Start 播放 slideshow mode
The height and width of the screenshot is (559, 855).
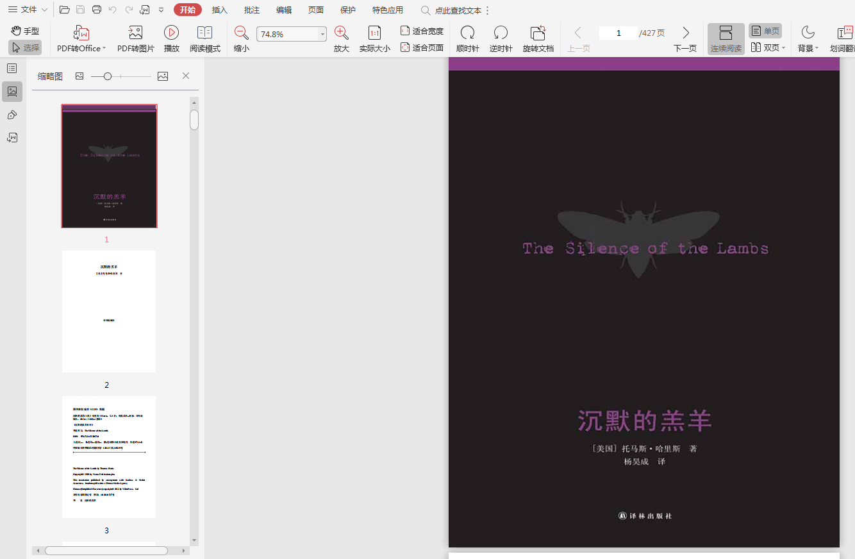[171, 39]
